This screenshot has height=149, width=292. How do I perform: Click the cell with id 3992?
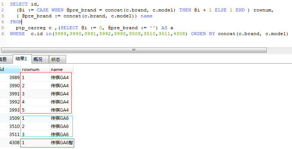[x=10, y=102]
